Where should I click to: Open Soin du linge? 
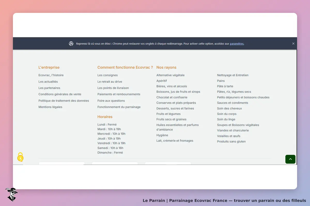226,119
